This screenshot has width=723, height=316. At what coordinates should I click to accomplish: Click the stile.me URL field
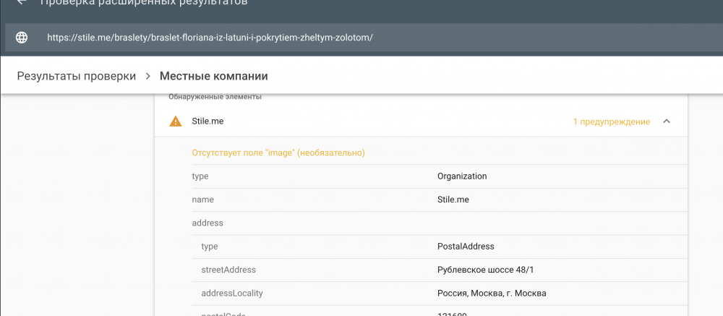210,38
